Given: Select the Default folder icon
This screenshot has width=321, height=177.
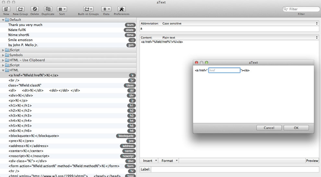Looking at the screenshot, I should point(7,20).
